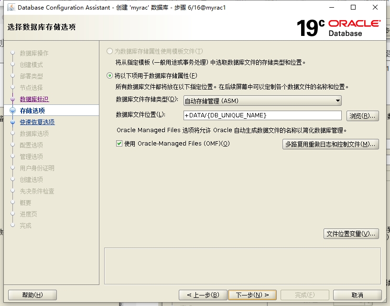Open the 快速恢复选项 step link

pos(37,122)
